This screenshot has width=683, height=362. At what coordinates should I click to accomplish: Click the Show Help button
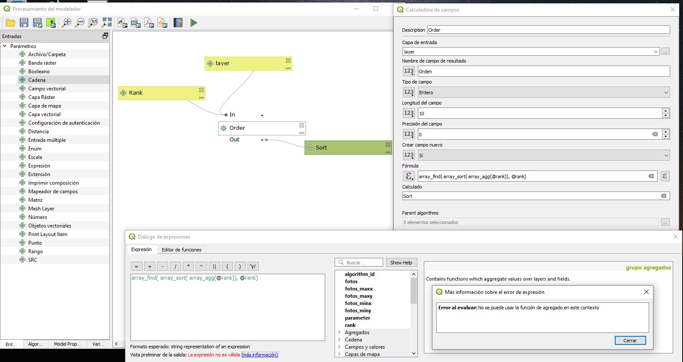(x=401, y=263)
